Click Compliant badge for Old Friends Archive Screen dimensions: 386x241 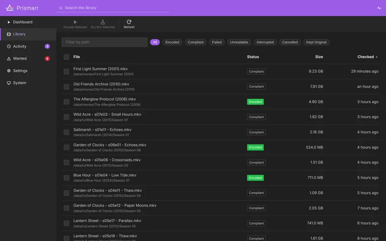(256, 87)
